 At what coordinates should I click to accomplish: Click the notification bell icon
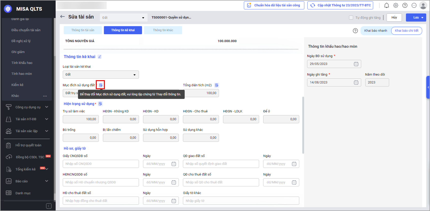point(386,5)
